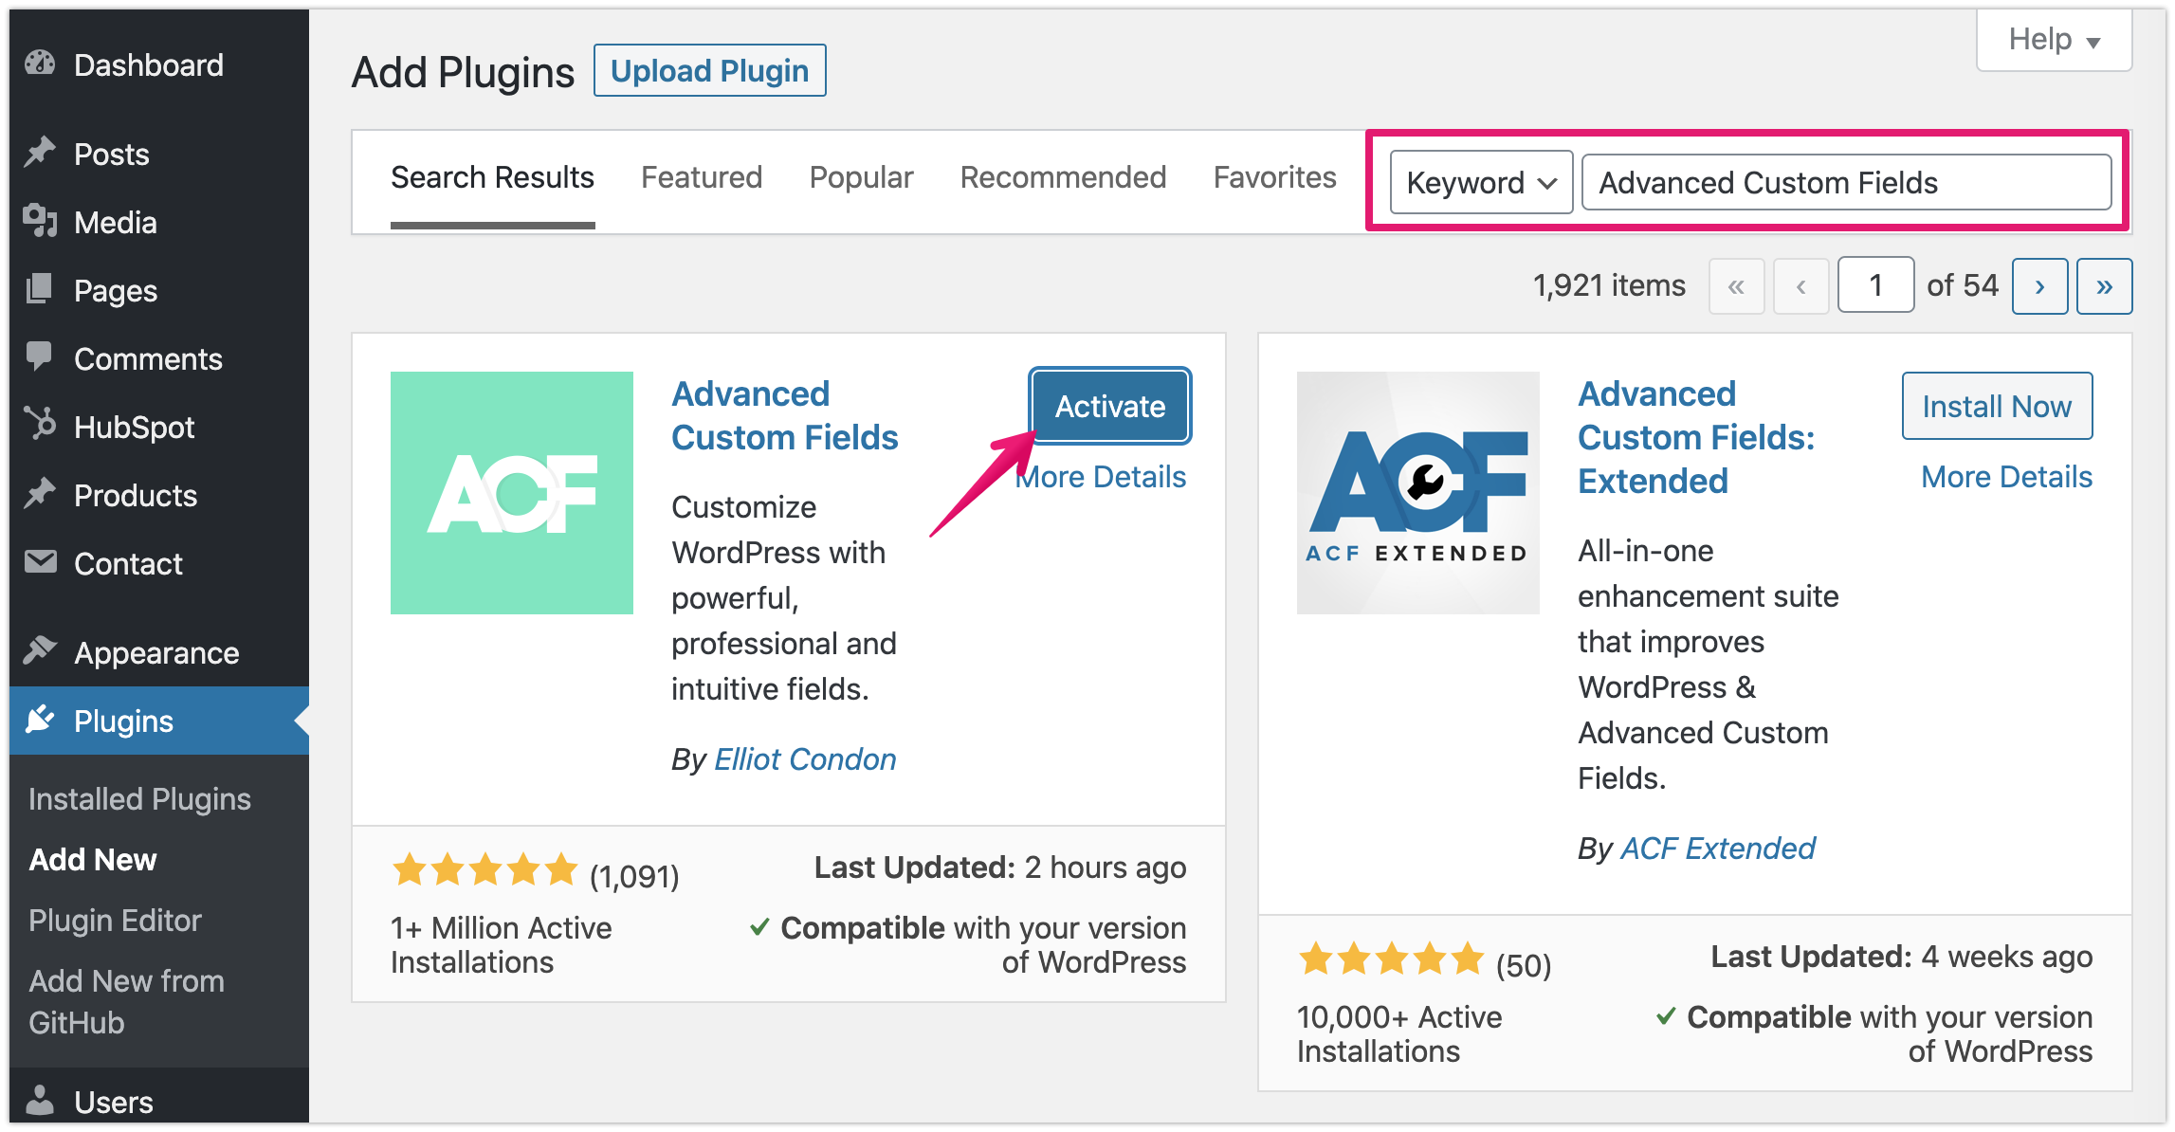
Task: Switch to the Search Results tab
Action: (x=493, y=178)
